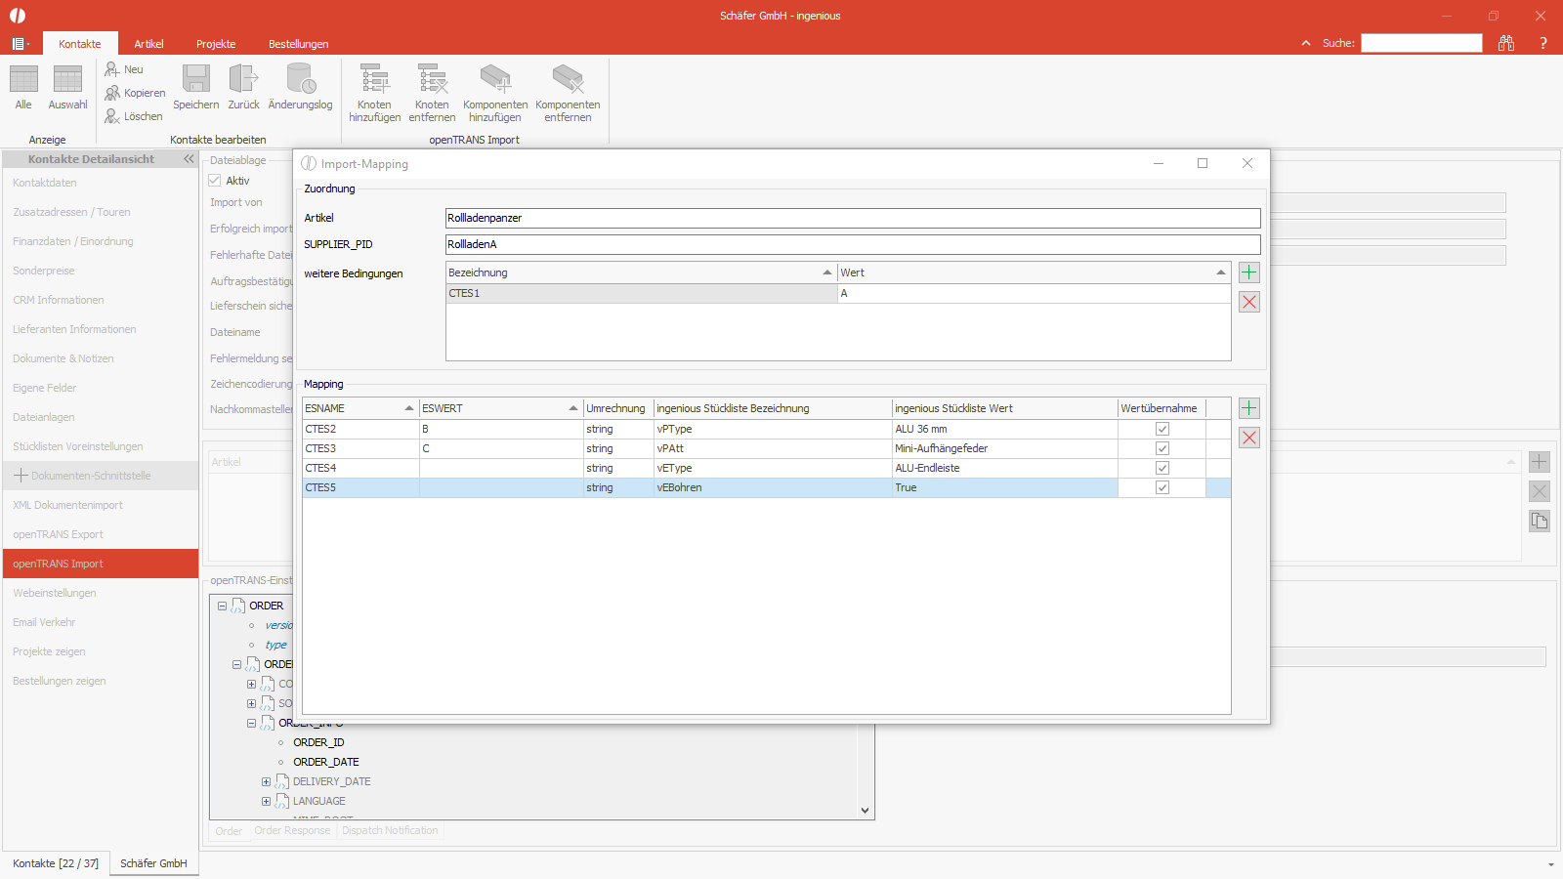Screen dimensions: 1563x879
Task: Click the copy icon in background panel
Action: pyautogui.click(x=1540, y=522)
